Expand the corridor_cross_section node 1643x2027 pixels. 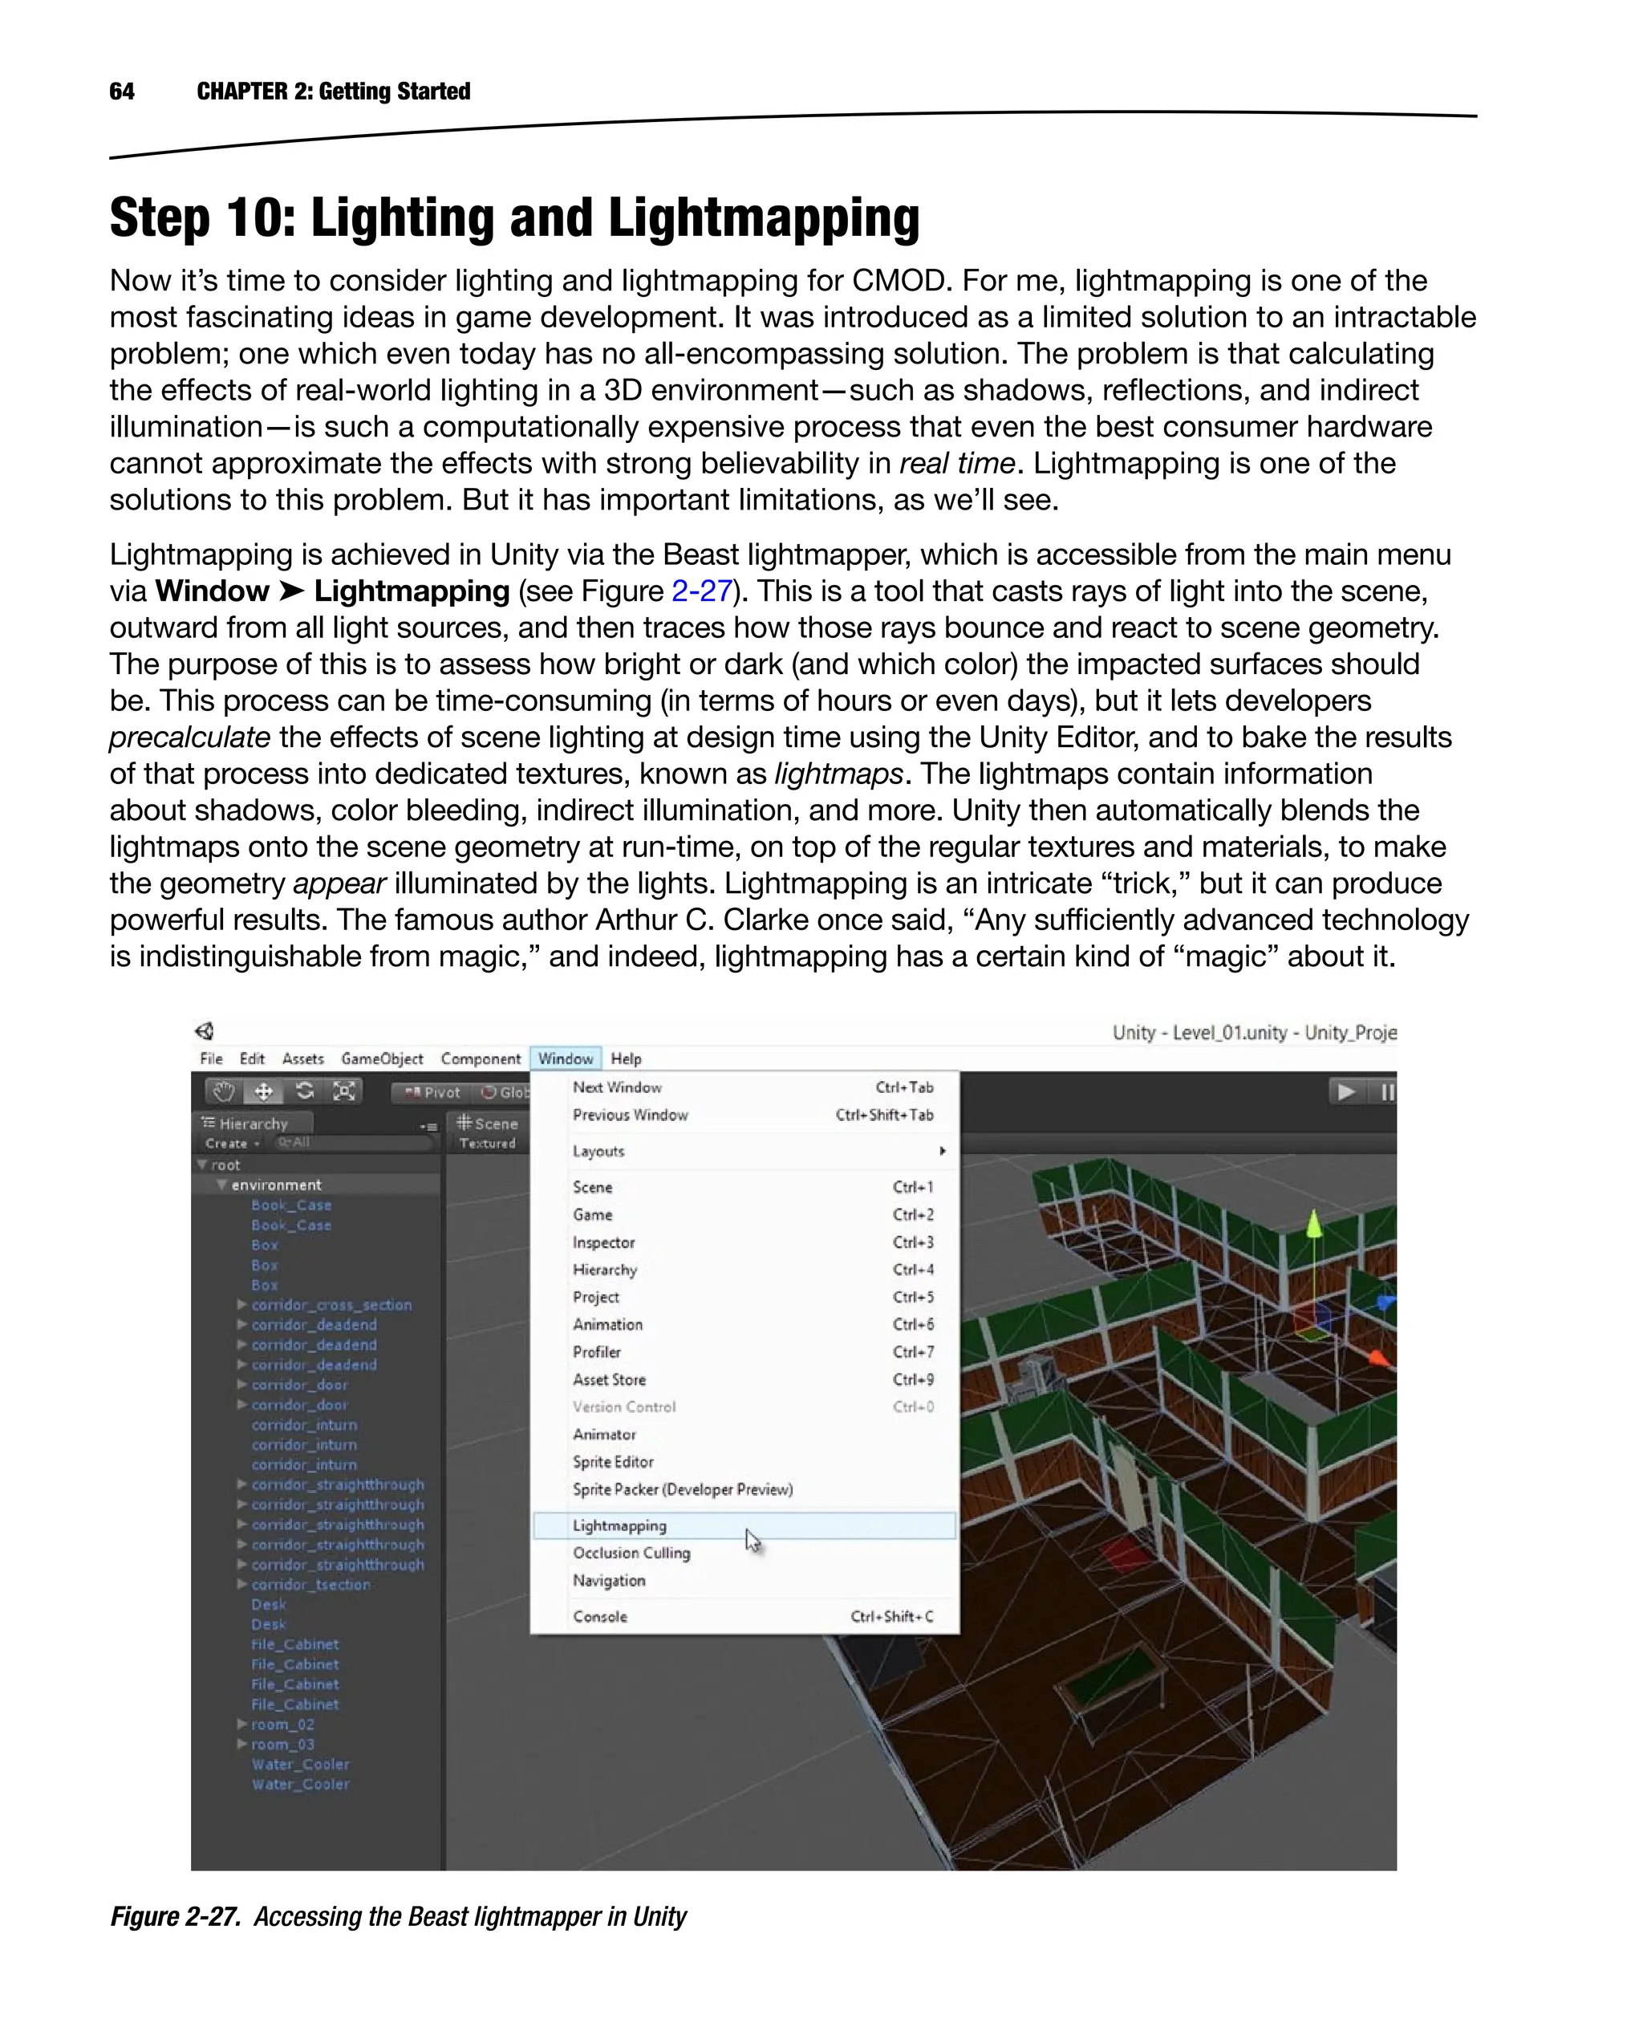242,1305
